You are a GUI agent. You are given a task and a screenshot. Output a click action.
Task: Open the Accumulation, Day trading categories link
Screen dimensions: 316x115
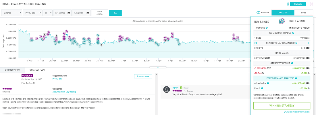(x=64, y=92)
